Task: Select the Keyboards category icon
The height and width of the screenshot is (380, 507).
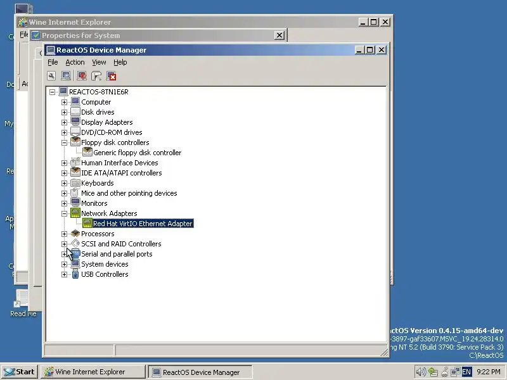Action: tap(75, 183)
